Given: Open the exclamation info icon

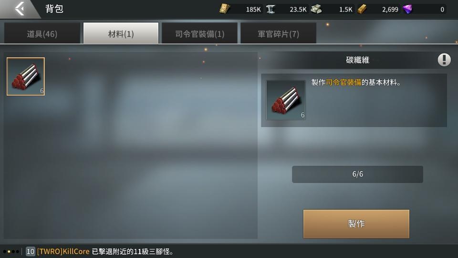Looking at the screenshot, I should click(444, 60).
